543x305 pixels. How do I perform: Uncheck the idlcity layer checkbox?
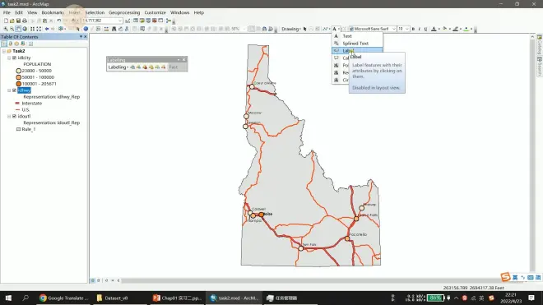(x=14, y=58)
